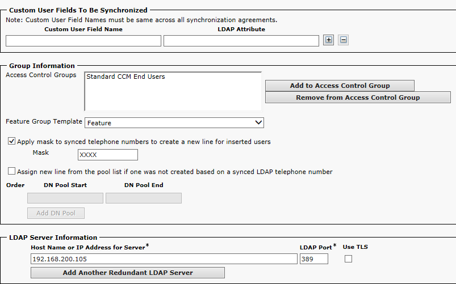The height and width of the screenshot is (284, 456).
Task: Click the DN Pool Start field
Action: pyautogui.click(x=65, y=198)
